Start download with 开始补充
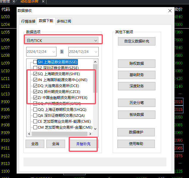The height and width of the screenshot is (178, 189). (84, 144)
